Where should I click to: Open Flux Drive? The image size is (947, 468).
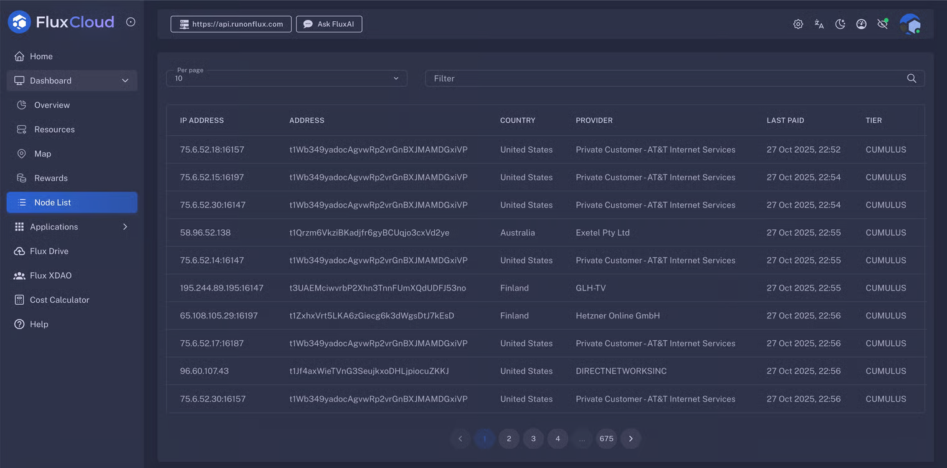(72, 251)
